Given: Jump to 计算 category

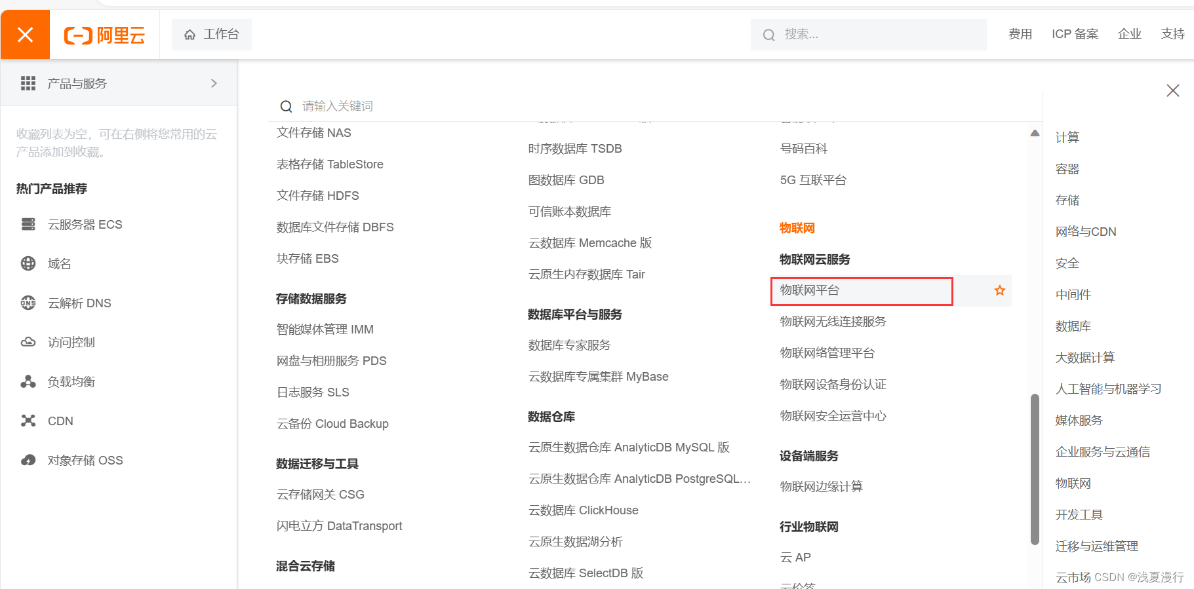Looking at the screenshot, I should [x=1067, y=137].
